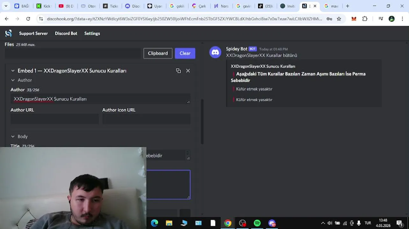This screenshot has height=229, width=409.
Task: Go back with the browser back arrow
Action: (x=7, y=19)
